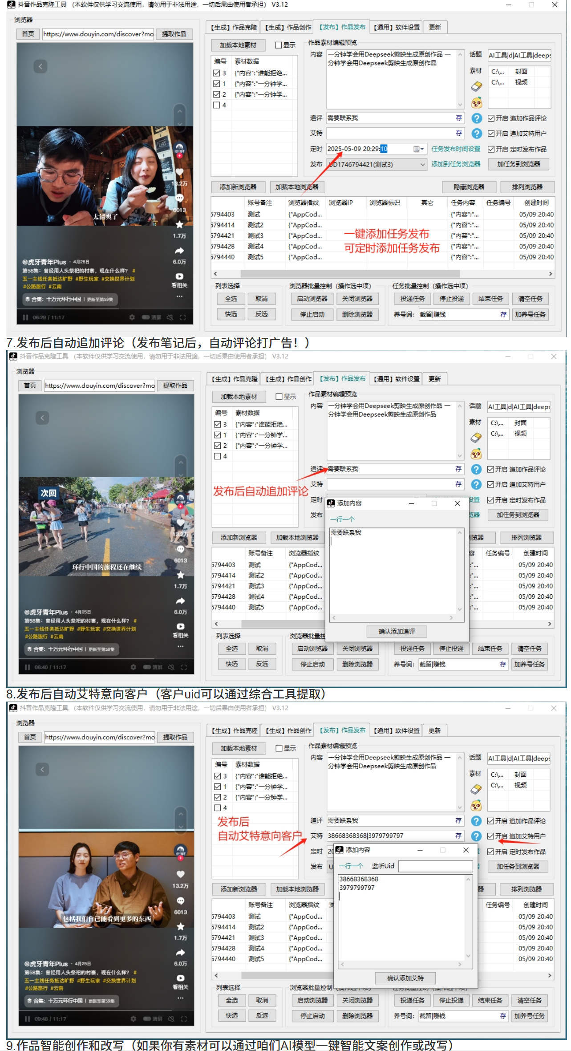571x1051 pixels.
Task: Click emoji face icon in middle window
Action: pos(476,454)
